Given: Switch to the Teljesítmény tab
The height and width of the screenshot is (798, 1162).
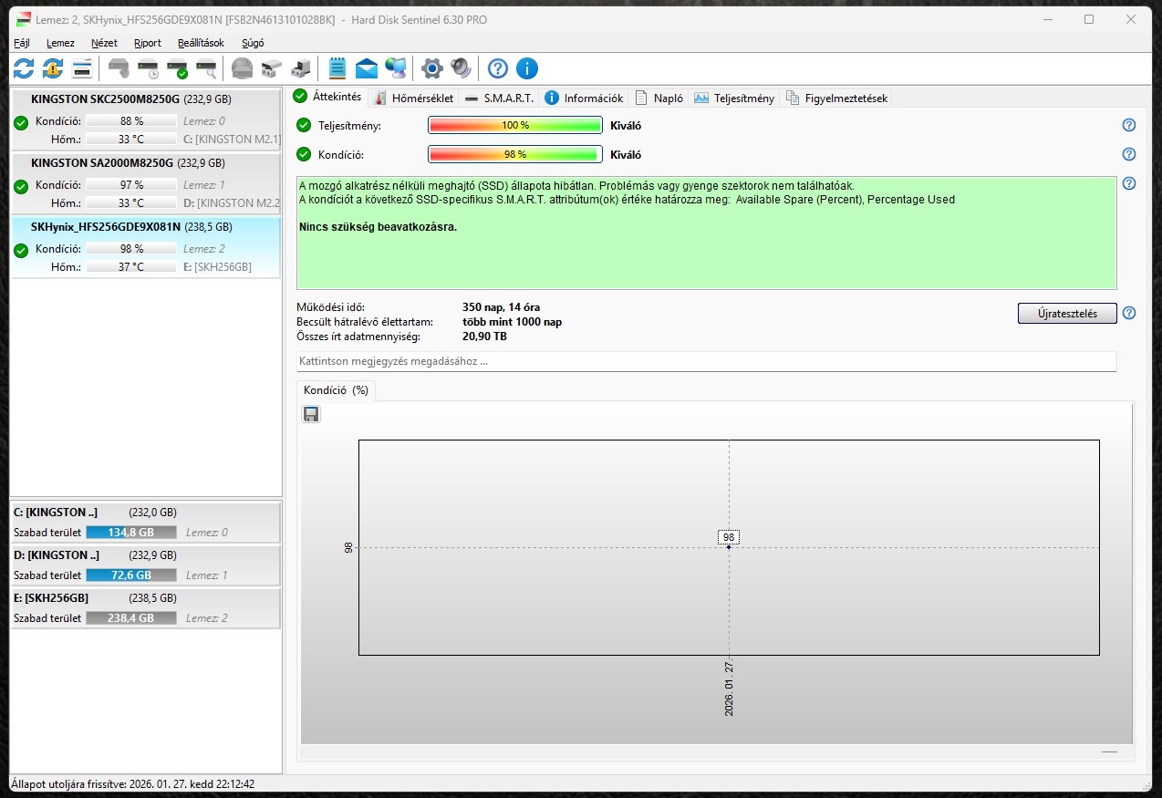Looking at the screenshot, I should pos(734,98).
